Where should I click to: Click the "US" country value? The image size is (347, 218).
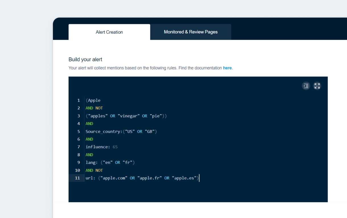130,131
